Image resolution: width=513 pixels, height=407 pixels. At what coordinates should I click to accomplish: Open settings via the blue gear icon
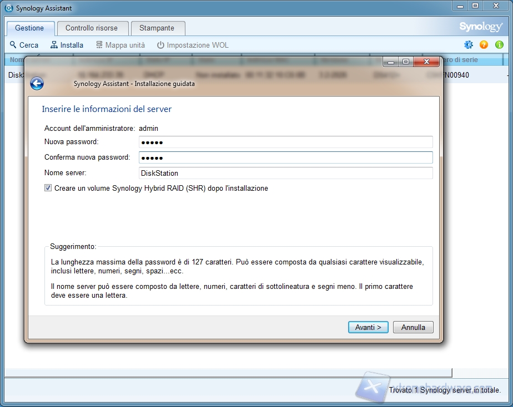click(469, 45)
